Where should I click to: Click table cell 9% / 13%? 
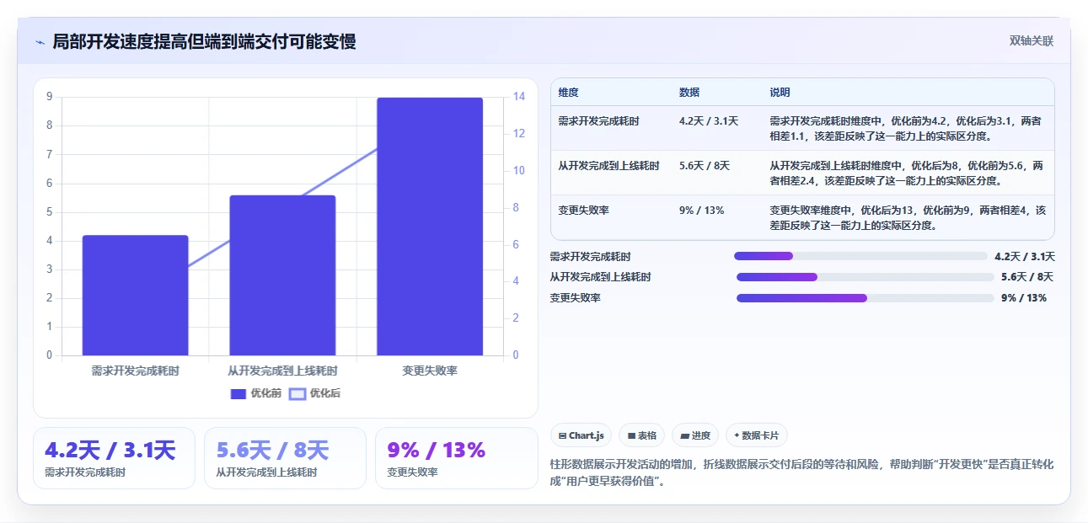702,211
